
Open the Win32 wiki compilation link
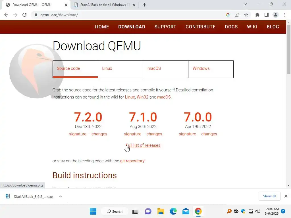[143, 97]
